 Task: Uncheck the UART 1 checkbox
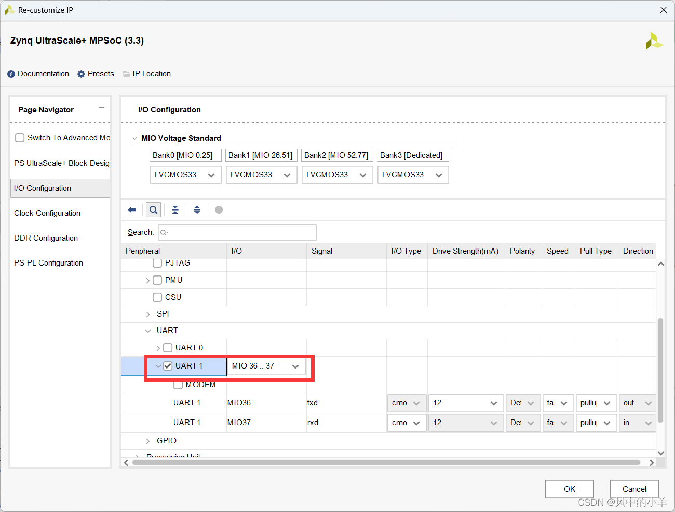click(x=168, y=366)
